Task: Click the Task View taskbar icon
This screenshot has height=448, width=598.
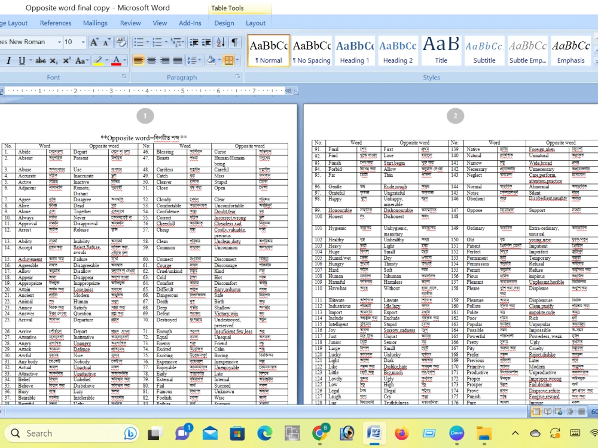Action: click(x=155, y=434)
